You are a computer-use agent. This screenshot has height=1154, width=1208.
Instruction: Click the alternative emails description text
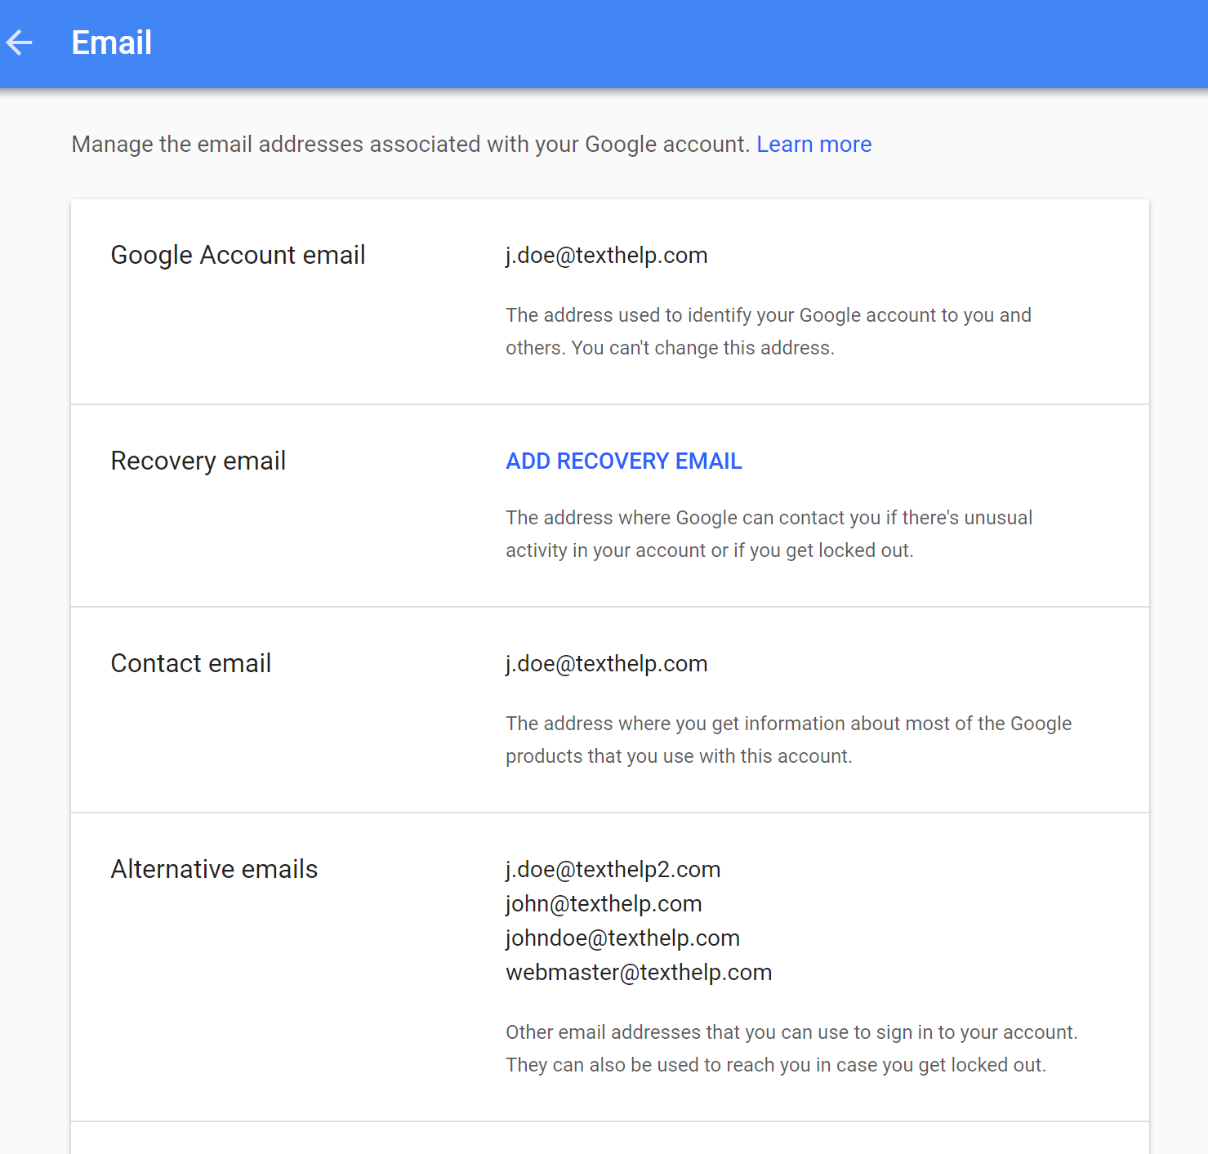[791, 1049]
